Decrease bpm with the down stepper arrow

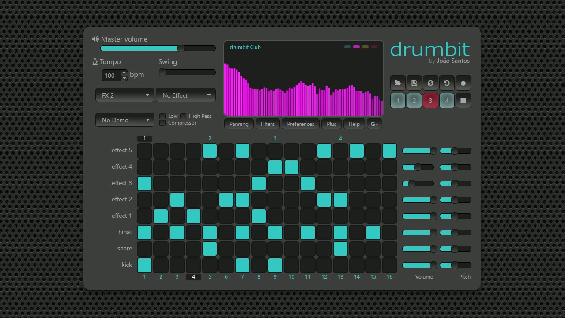click(124, 78)
